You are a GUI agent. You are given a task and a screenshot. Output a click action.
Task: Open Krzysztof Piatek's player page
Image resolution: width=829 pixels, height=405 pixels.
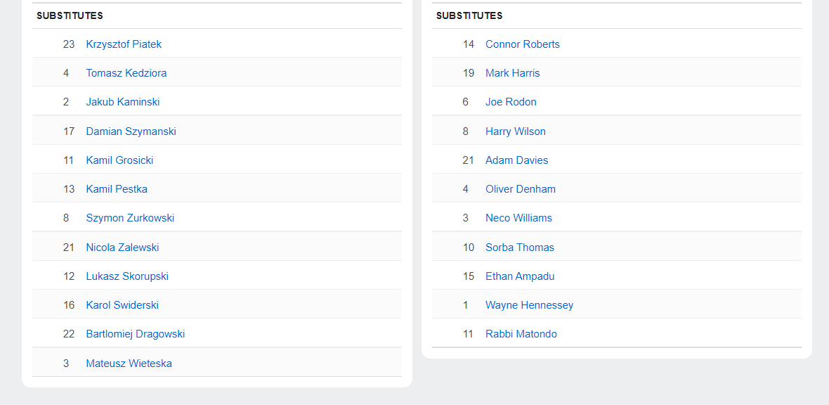pos(124,44)
